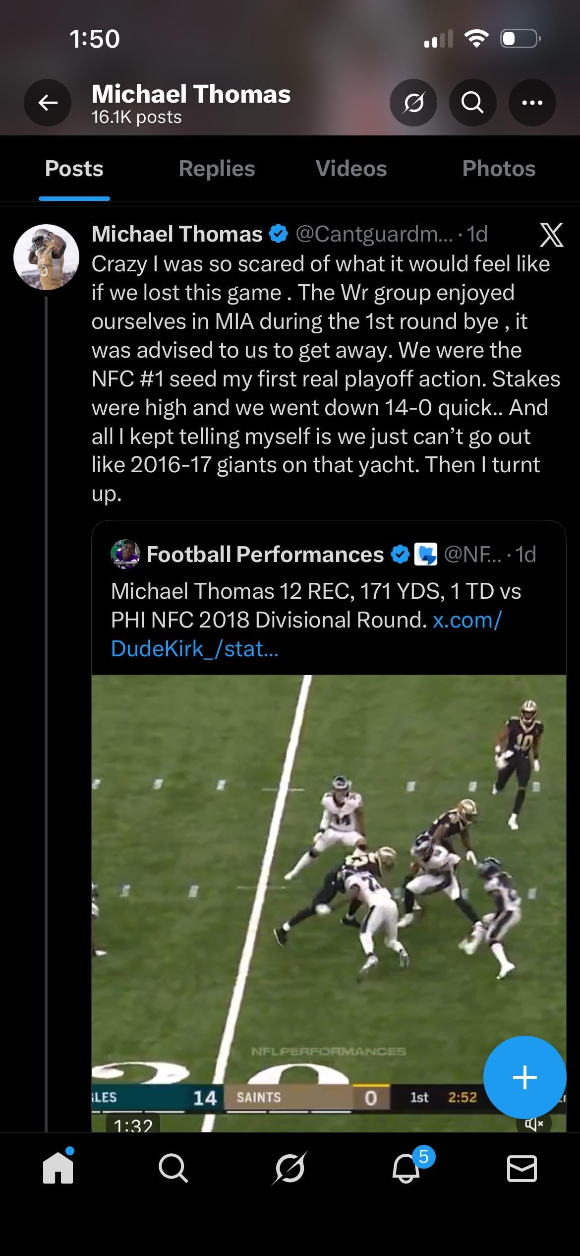Select the Posts tab
The image size is (580, 1256).
click(74, 169)
